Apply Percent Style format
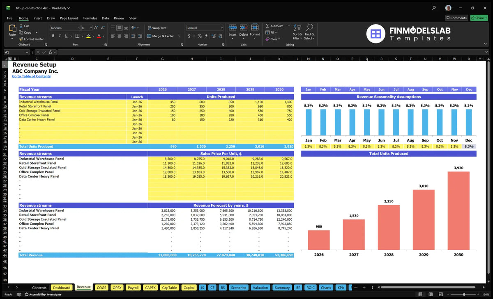 click(200, 36)
